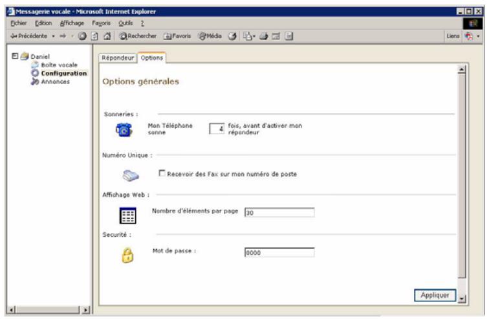Click the Rechercher search button
This screenshot has width=489, height=319.
coord(138,36)
